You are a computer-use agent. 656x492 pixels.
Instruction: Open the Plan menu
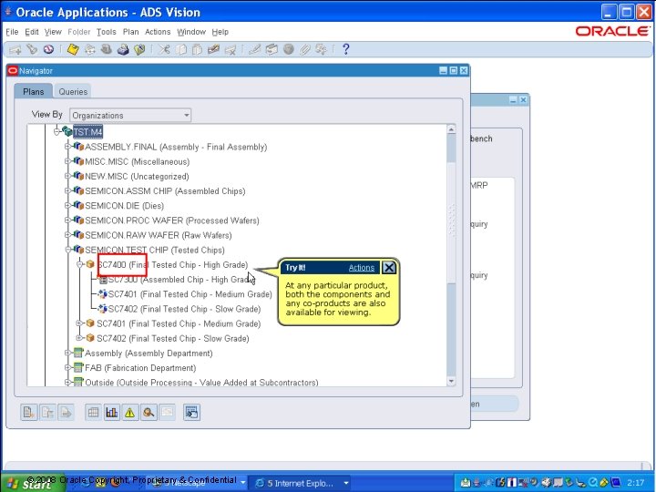(x=130, y=32)
